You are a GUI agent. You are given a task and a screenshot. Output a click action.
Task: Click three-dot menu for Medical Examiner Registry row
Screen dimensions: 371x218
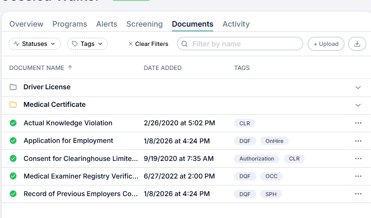[358, 176]
